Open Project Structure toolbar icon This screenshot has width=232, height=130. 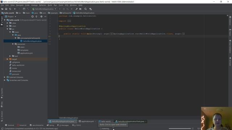80,9
